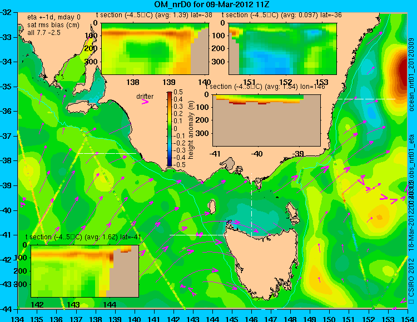Select the 'eta +-1d, mday 0' text
Viewport: 417px width, 322px height.
(54, 17)
